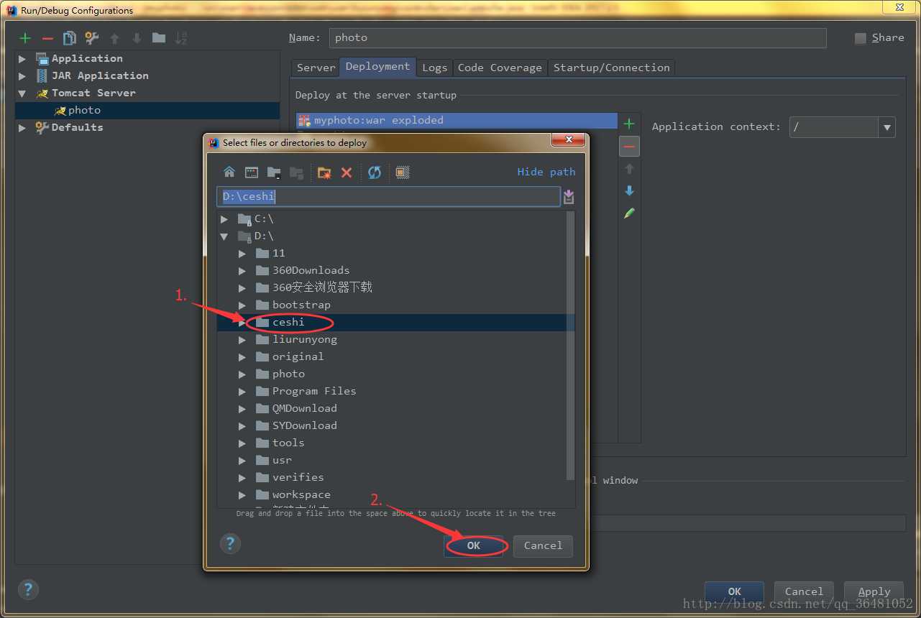Click help question mark in Run/Debug Configurations window
The width and height of the screenshot is (921, 618).
pos(28,590)
